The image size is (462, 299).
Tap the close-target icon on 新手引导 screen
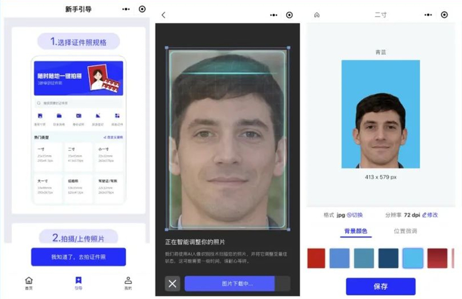[x=142, y=9]
